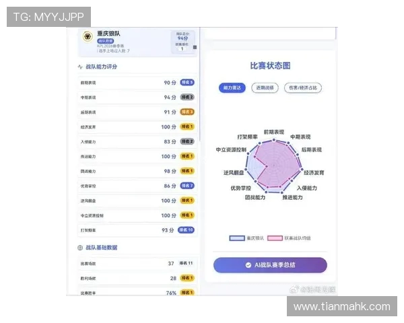404x323 pixels.
Task: Click the 中立资源控制 radar axis label
Action: point(231,149)
